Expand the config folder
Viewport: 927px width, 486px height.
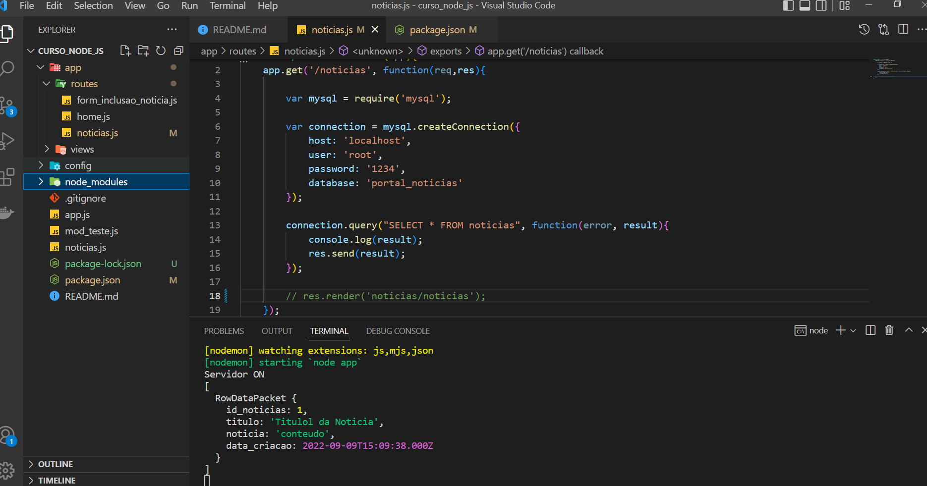pyautogui.click(x=106, y=165)
